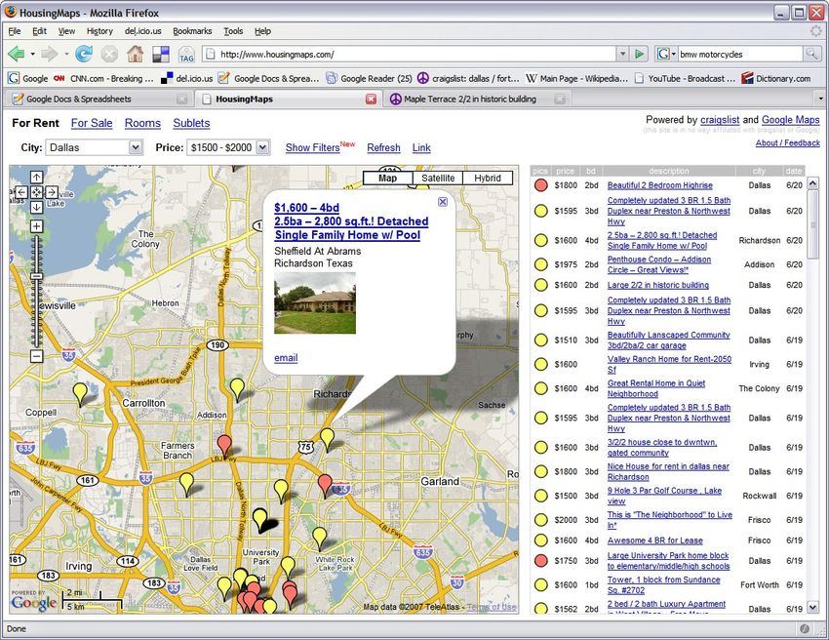Click the listings scrollbar up arrow
The image size is (829, 640).
[x=813, y=183]
